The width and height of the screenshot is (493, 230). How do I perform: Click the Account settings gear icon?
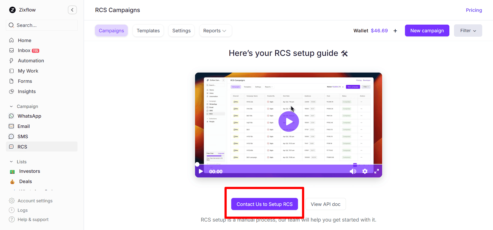pos(12,201)
